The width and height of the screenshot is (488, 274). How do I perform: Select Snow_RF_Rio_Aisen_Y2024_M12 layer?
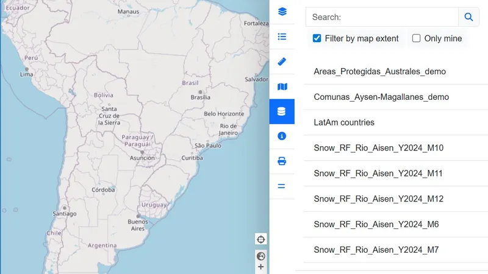(378, 199)
